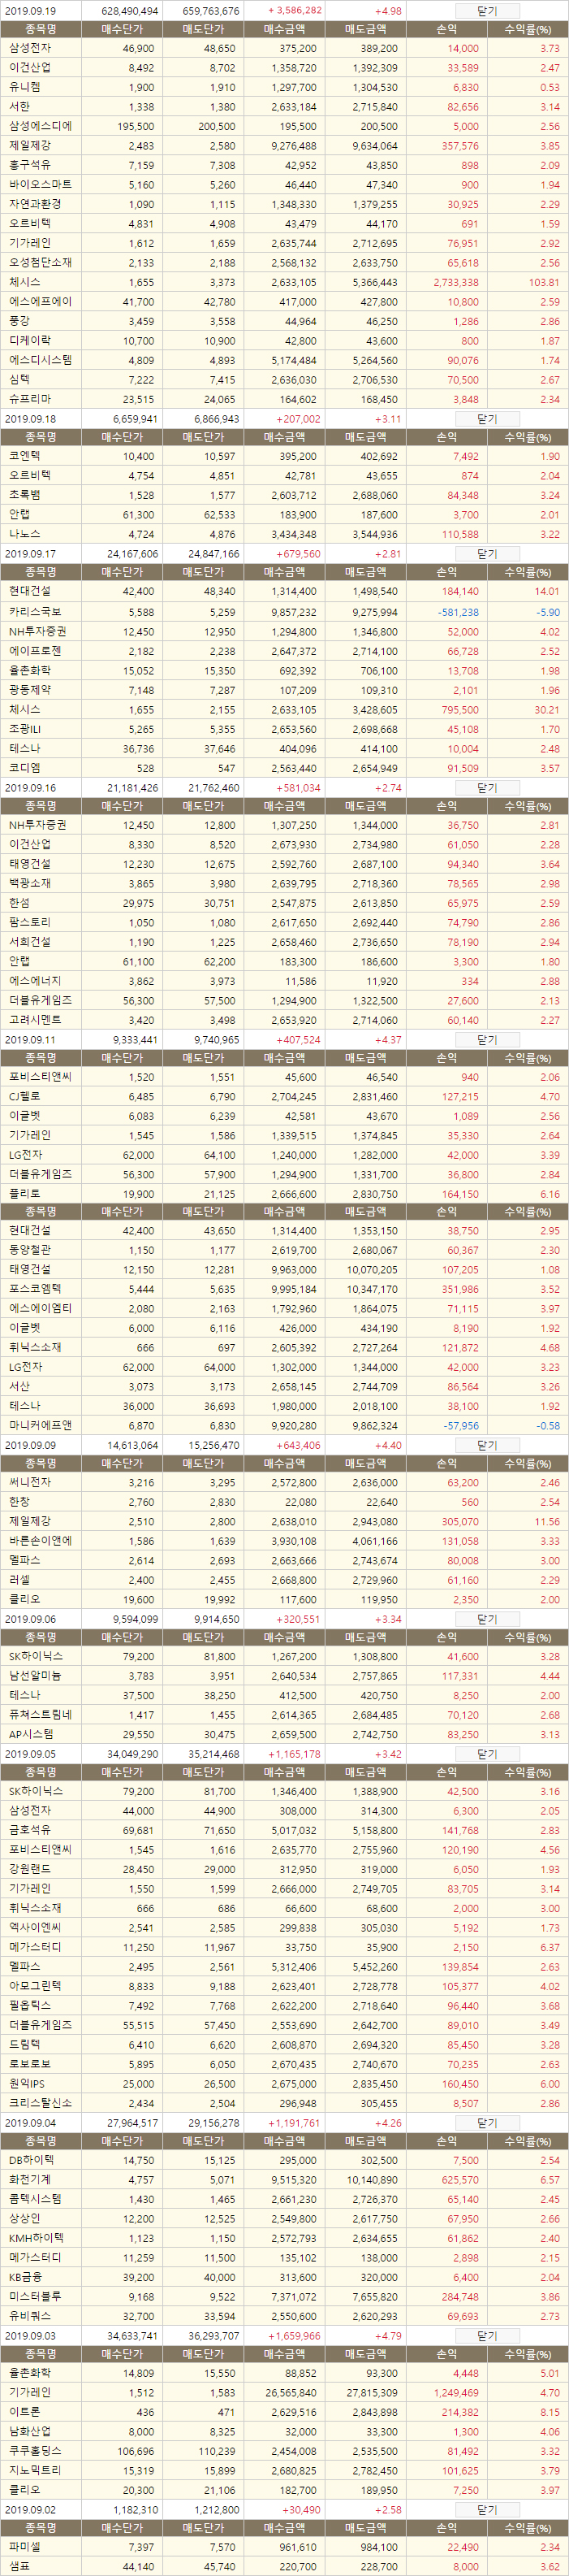Click the 파미셀 stock name
This screenshot has width=569, height=2576.
[x=25, y=2547]
